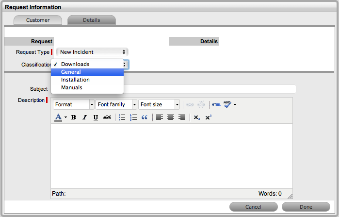Apply superscript formatting
339x217 pixels.
[x=208, y=117]
